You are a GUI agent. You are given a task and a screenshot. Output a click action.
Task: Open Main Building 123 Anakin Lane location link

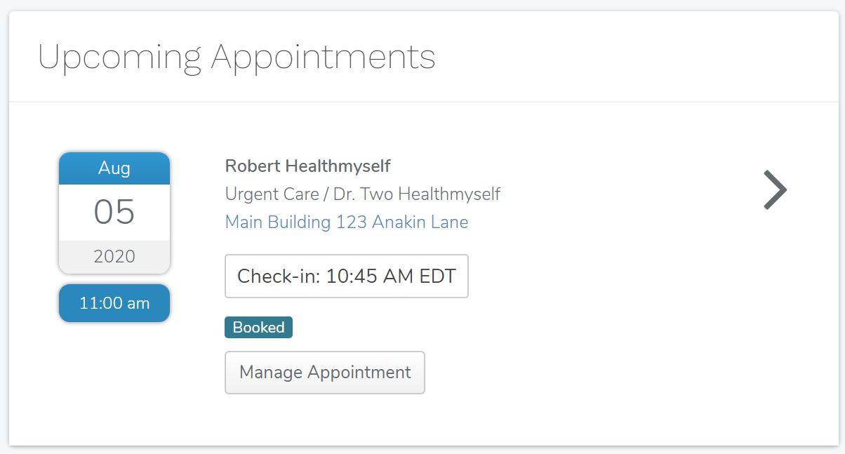click(346, 222)
